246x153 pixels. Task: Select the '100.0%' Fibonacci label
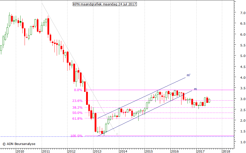pos(76,136)
